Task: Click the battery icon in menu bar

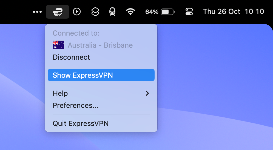Action: (168, 12)
